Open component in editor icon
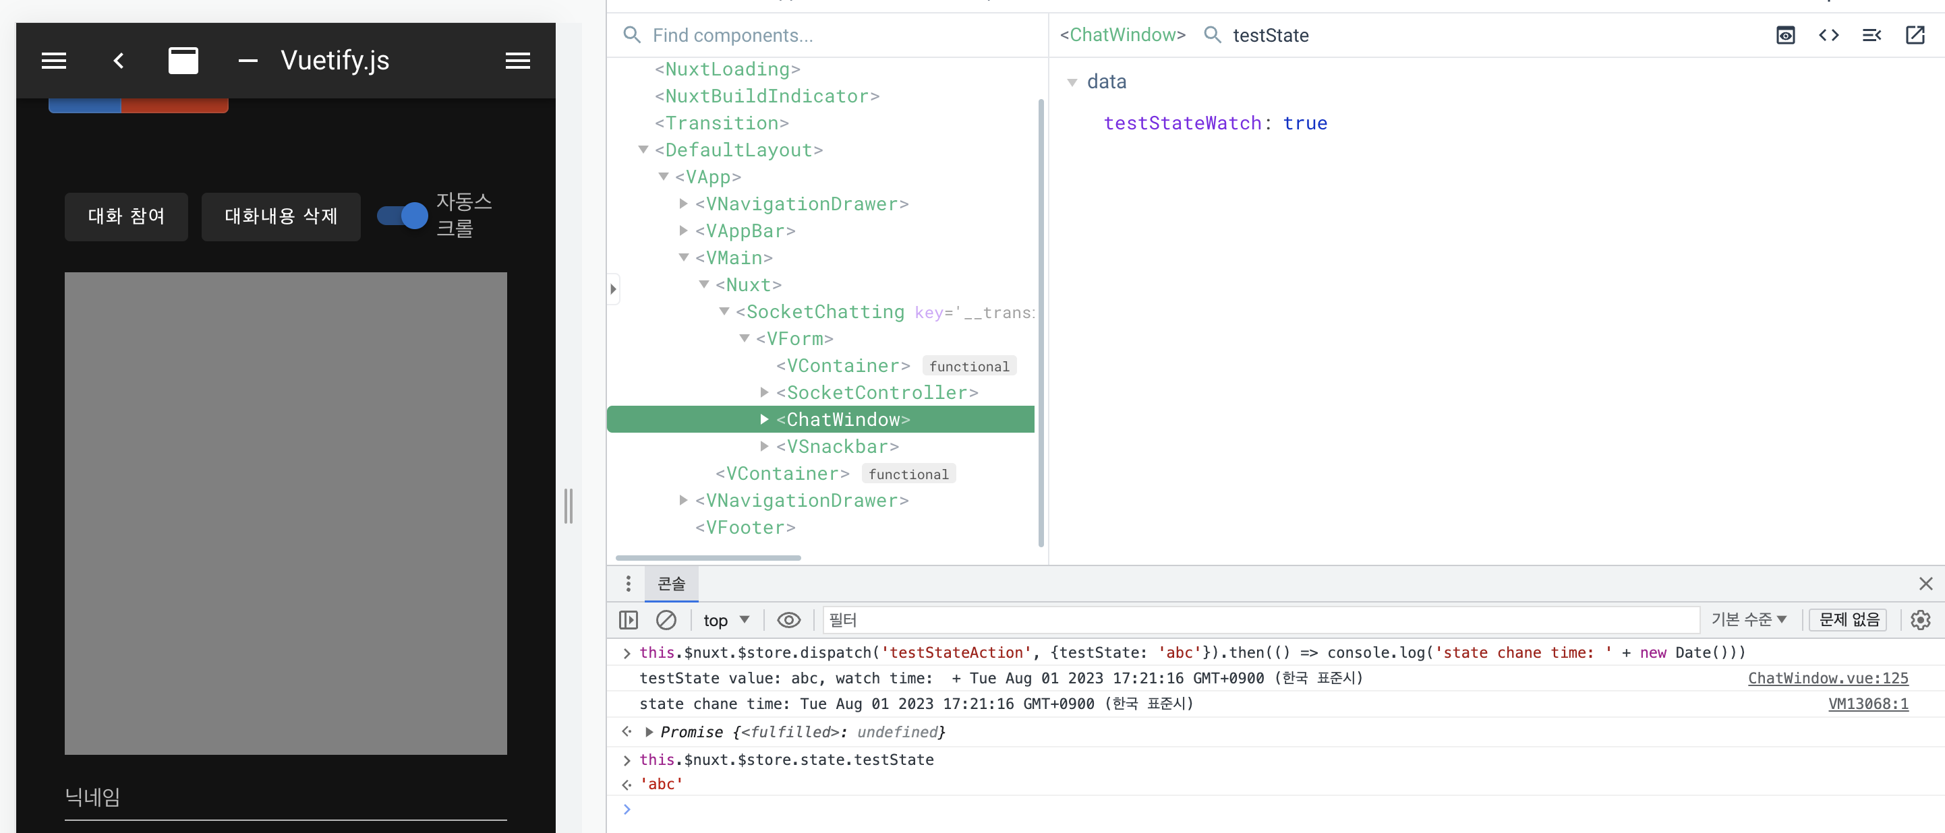 1915,35
